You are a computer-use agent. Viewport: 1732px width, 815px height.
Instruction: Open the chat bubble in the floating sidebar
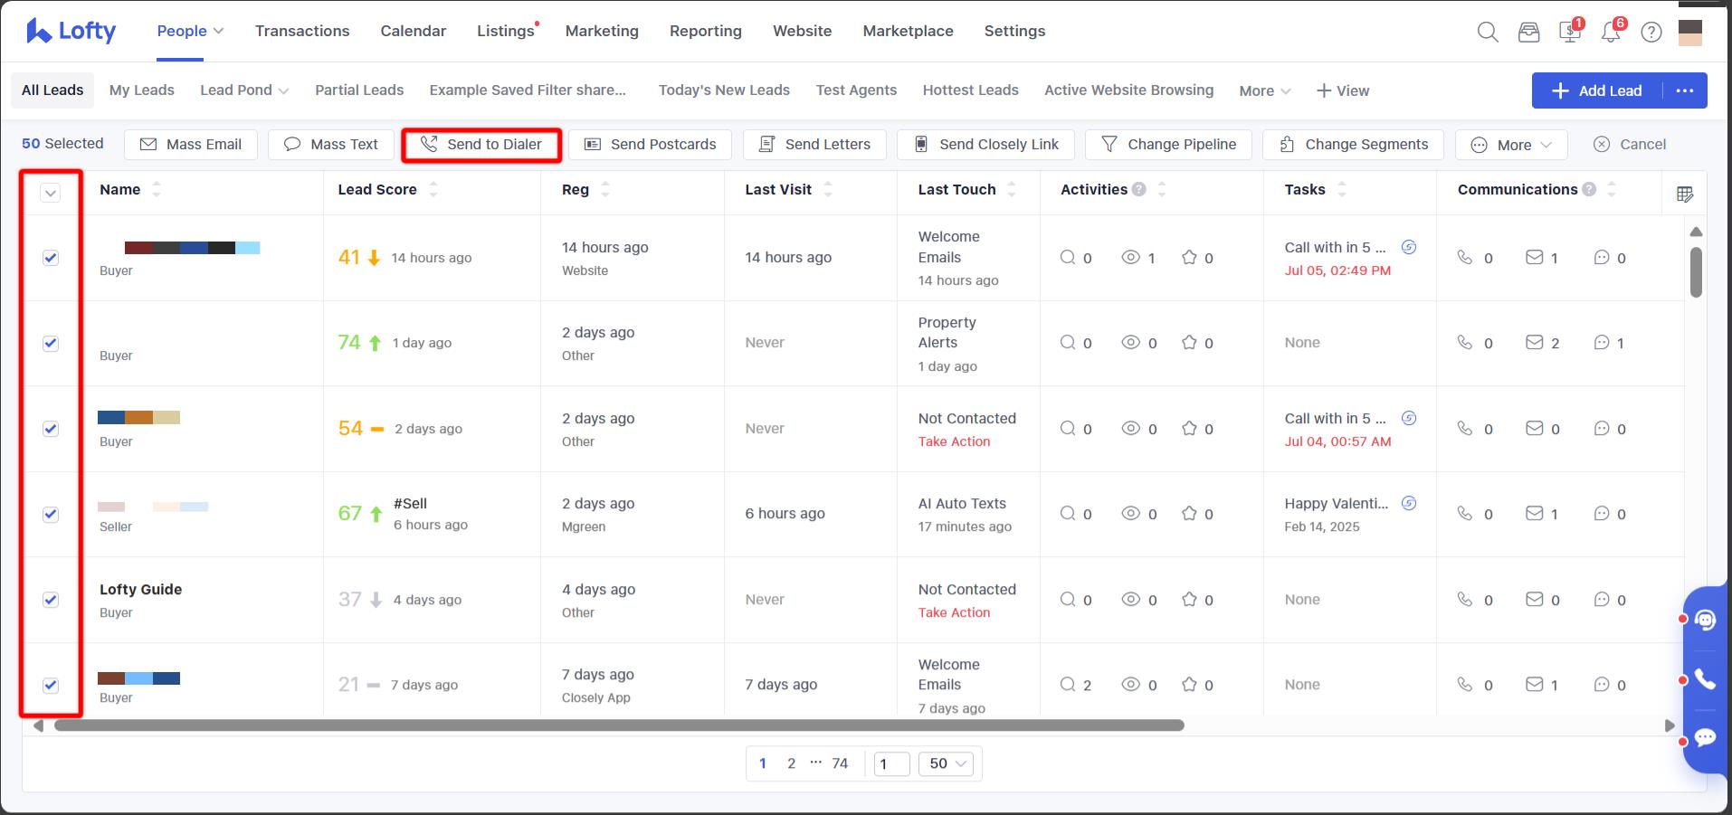click(1705, 737)
